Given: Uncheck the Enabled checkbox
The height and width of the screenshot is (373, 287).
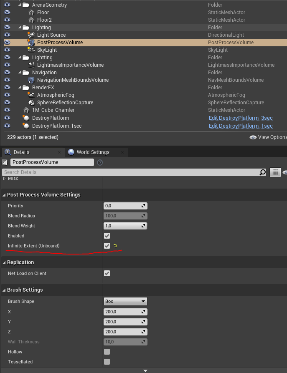Looking at the screenshot, I should 107,236.
